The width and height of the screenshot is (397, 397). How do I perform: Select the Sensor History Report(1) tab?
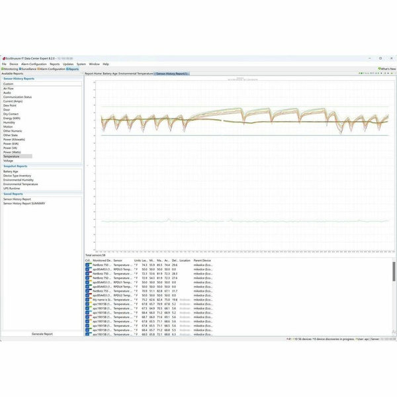[171, 73]
